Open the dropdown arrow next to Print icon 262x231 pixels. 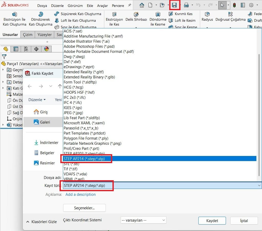click(x=192, y=5)
